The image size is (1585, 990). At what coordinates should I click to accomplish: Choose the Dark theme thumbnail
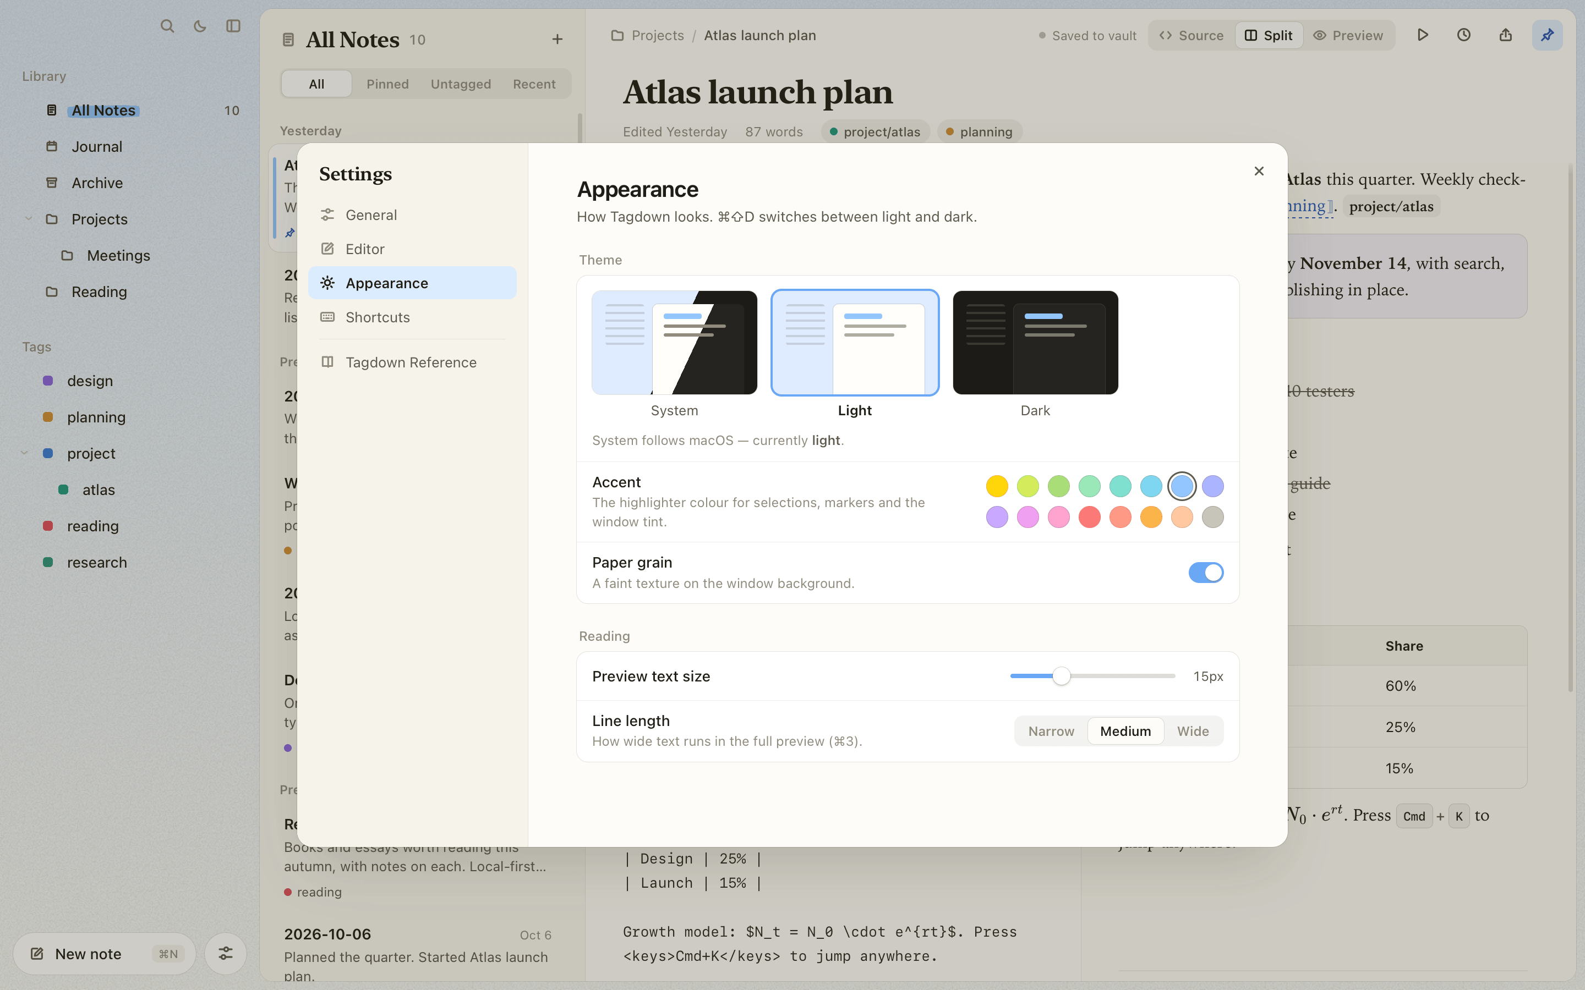pyautogui.click(x=1035, y=343)
